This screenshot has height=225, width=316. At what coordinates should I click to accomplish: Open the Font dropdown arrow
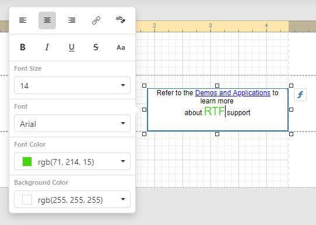(x=123, y=123)
